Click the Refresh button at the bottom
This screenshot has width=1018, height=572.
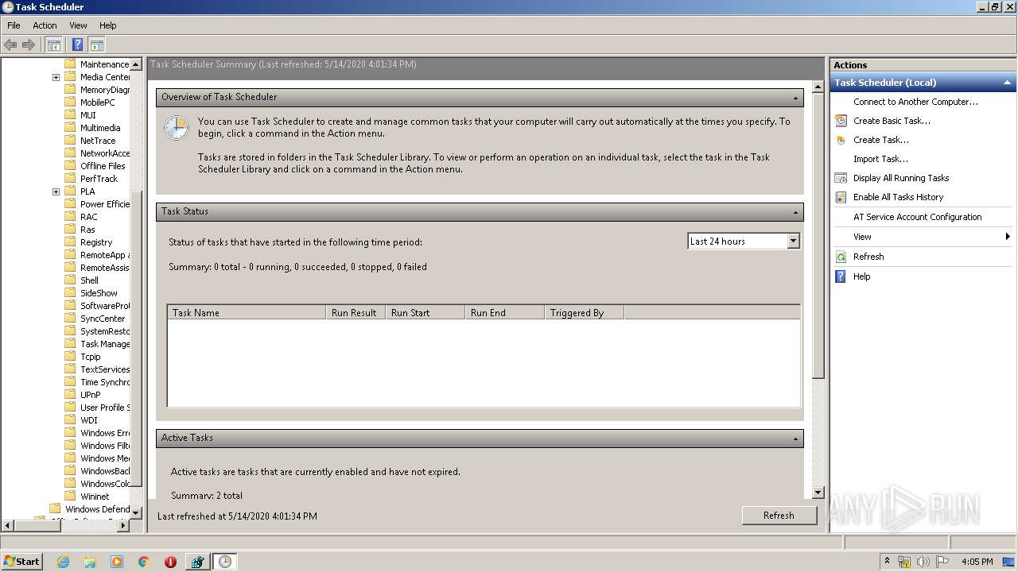pos(779,516)
